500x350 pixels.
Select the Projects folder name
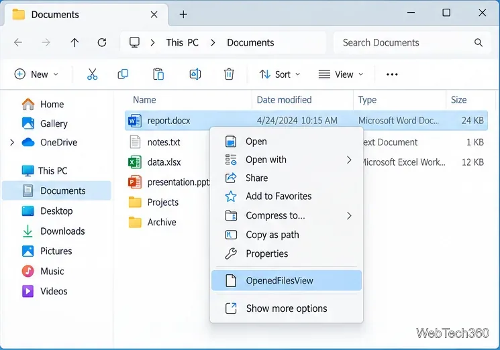pos(163,202)
